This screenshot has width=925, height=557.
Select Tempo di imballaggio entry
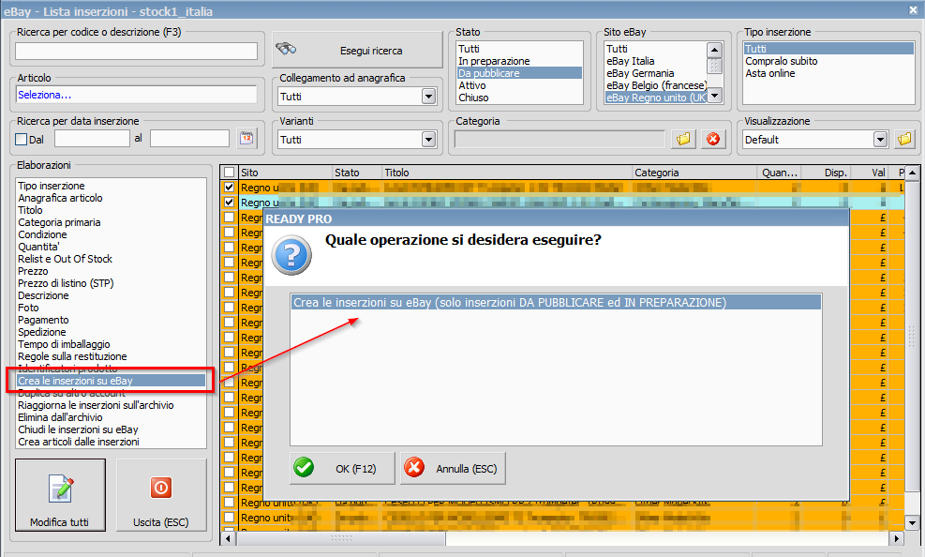click(64, 344)
